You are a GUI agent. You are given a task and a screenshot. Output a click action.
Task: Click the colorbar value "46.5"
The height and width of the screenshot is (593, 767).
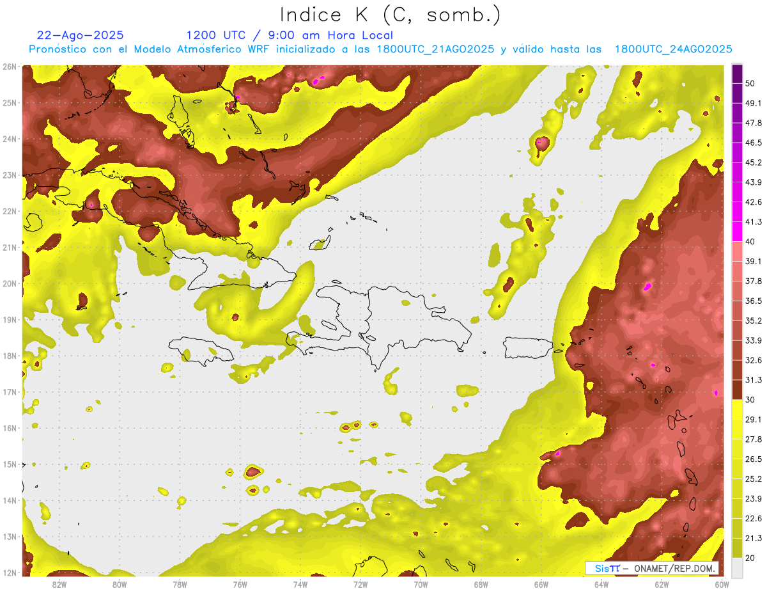pyautogui.click(x=754, y=143)
